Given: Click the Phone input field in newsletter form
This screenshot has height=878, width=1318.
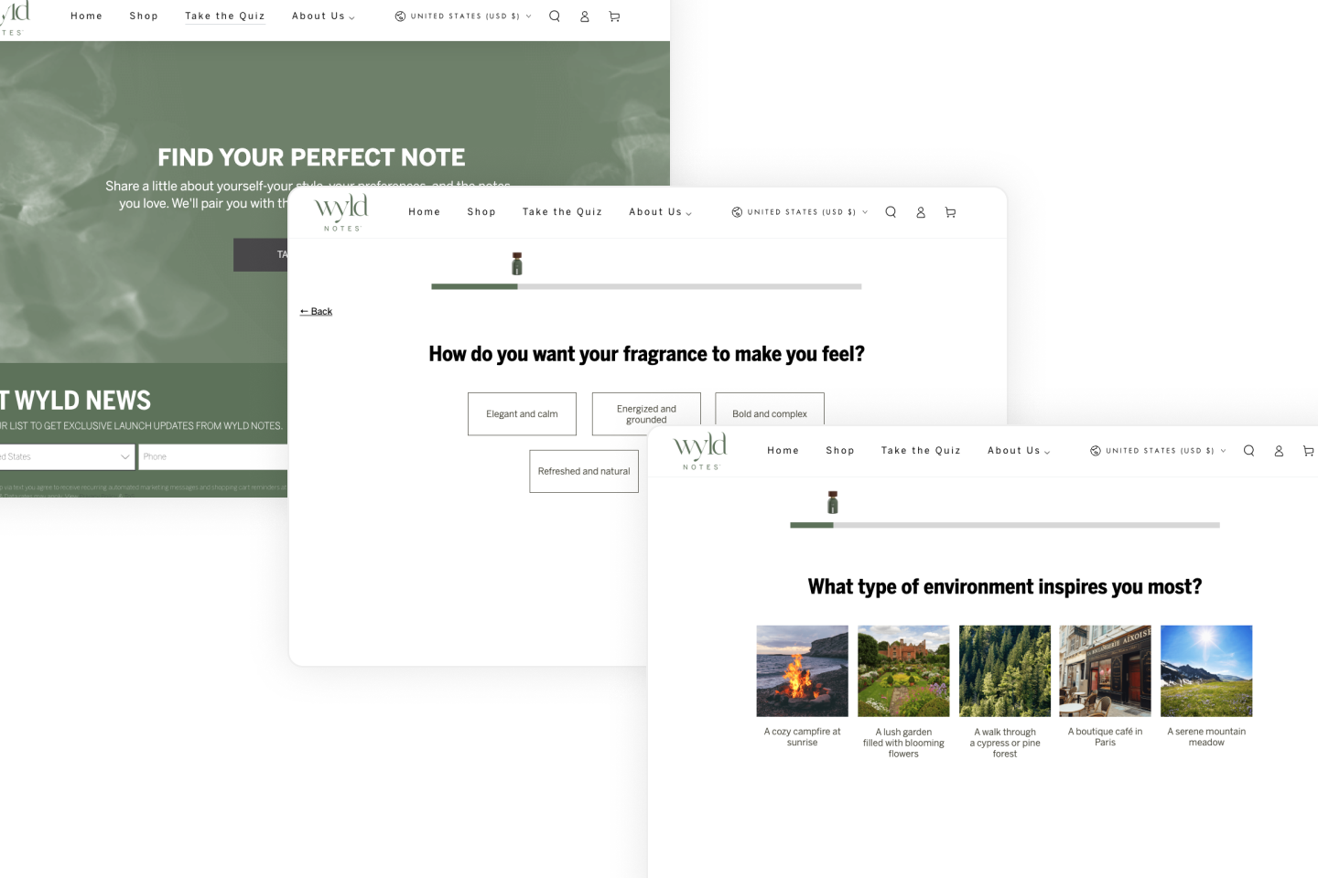Looking at the screenshot, I should pos(214,456).
